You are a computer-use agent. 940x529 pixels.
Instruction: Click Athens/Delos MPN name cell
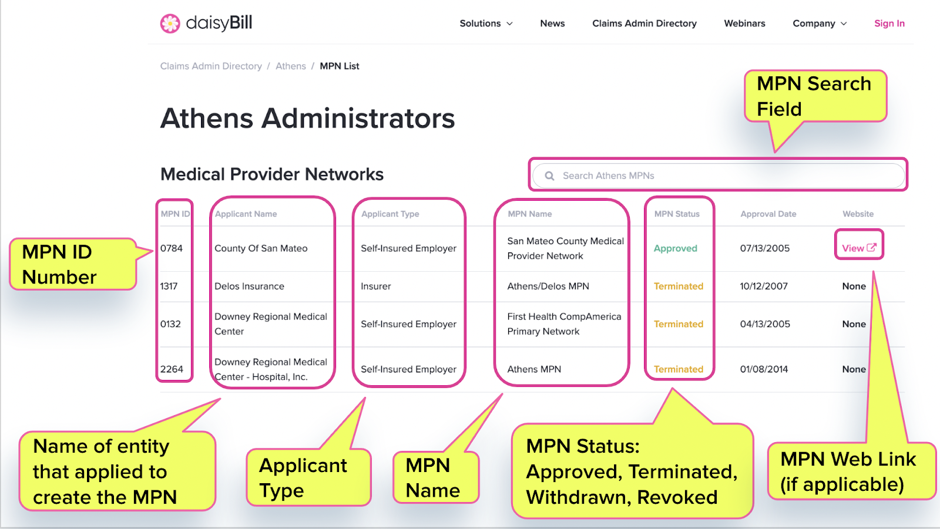pyautogui.click(x=548, y=287)
